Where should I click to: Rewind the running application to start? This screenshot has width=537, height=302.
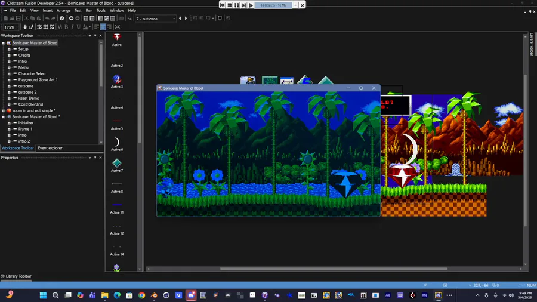click(x=223, y=5)
